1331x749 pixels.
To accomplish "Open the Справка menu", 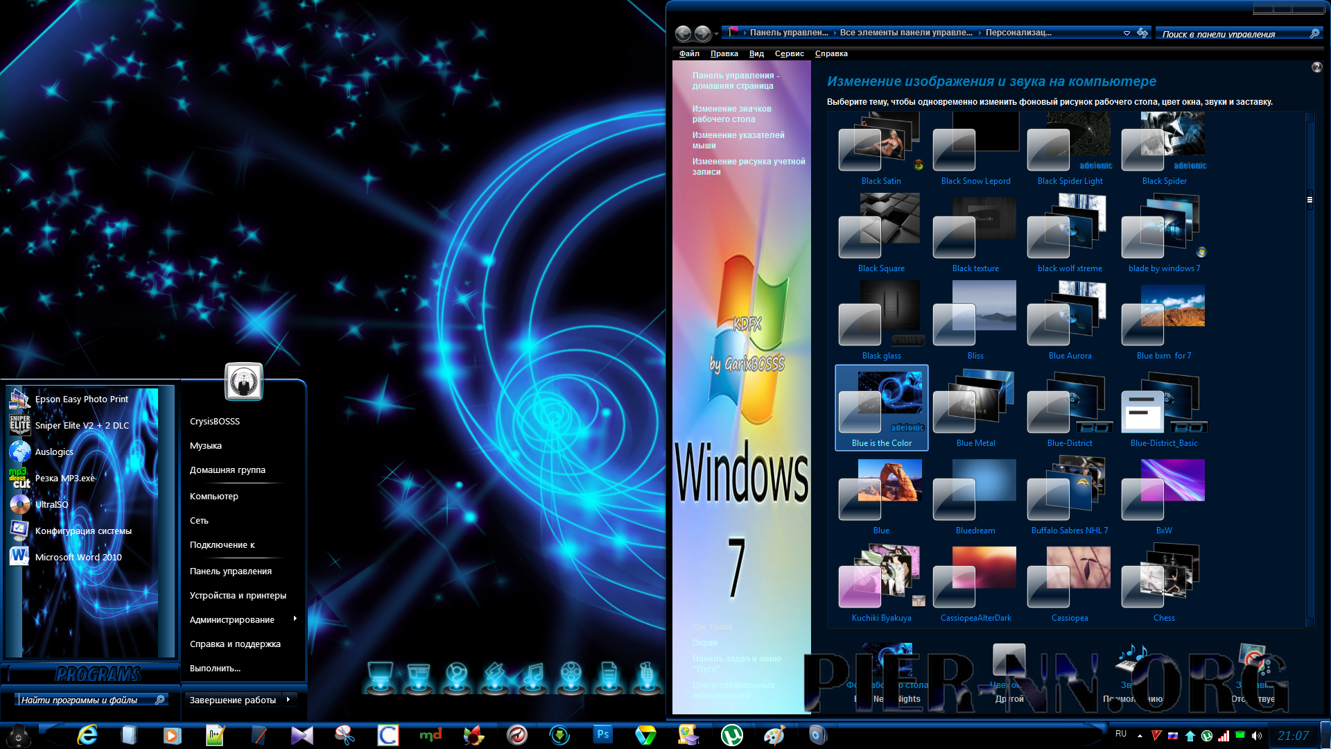I will coord(831,53).
